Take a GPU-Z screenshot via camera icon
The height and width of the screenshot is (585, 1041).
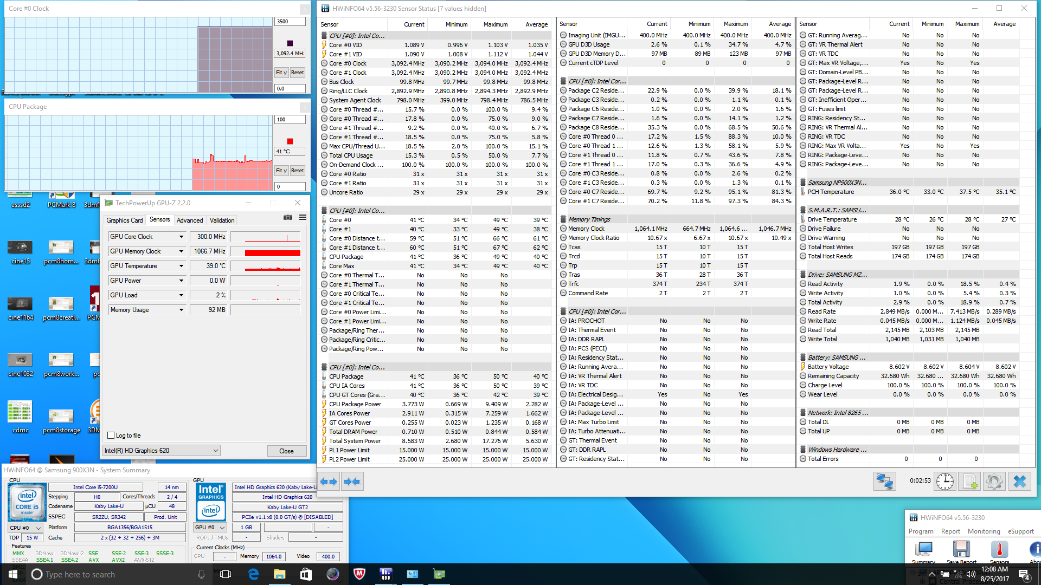click(288, 218)
